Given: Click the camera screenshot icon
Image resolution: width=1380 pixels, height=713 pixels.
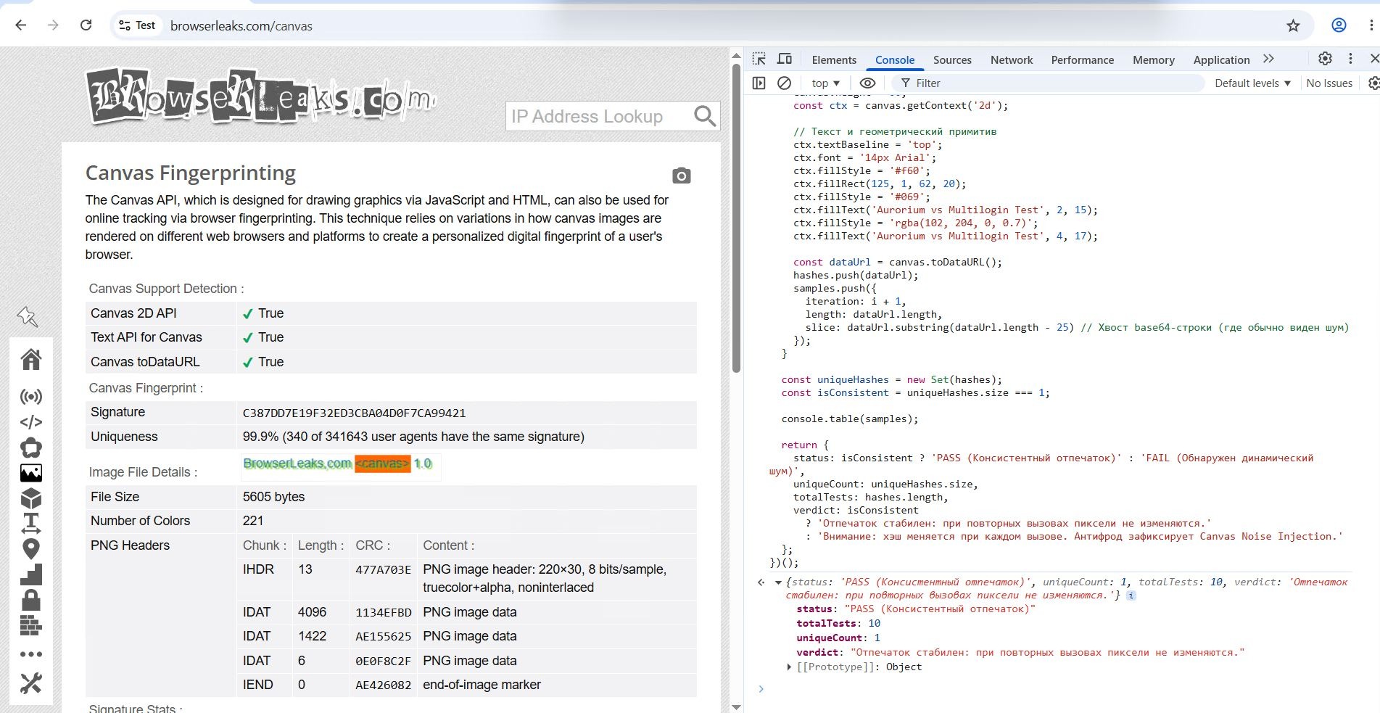Looking at the screenshot, I should 681,176.
